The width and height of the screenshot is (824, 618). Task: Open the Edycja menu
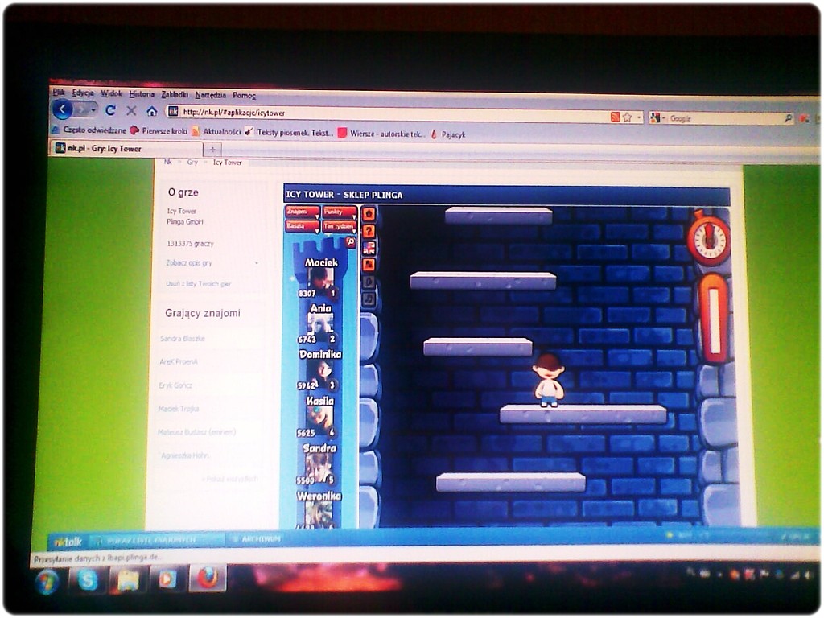pos(83,93)
